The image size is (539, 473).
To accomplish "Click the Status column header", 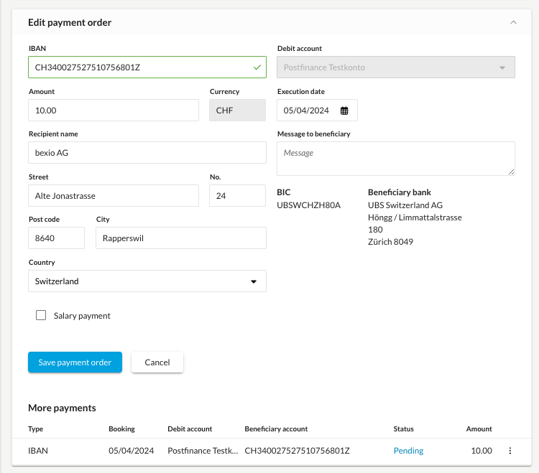I will (x=404, y=429).
